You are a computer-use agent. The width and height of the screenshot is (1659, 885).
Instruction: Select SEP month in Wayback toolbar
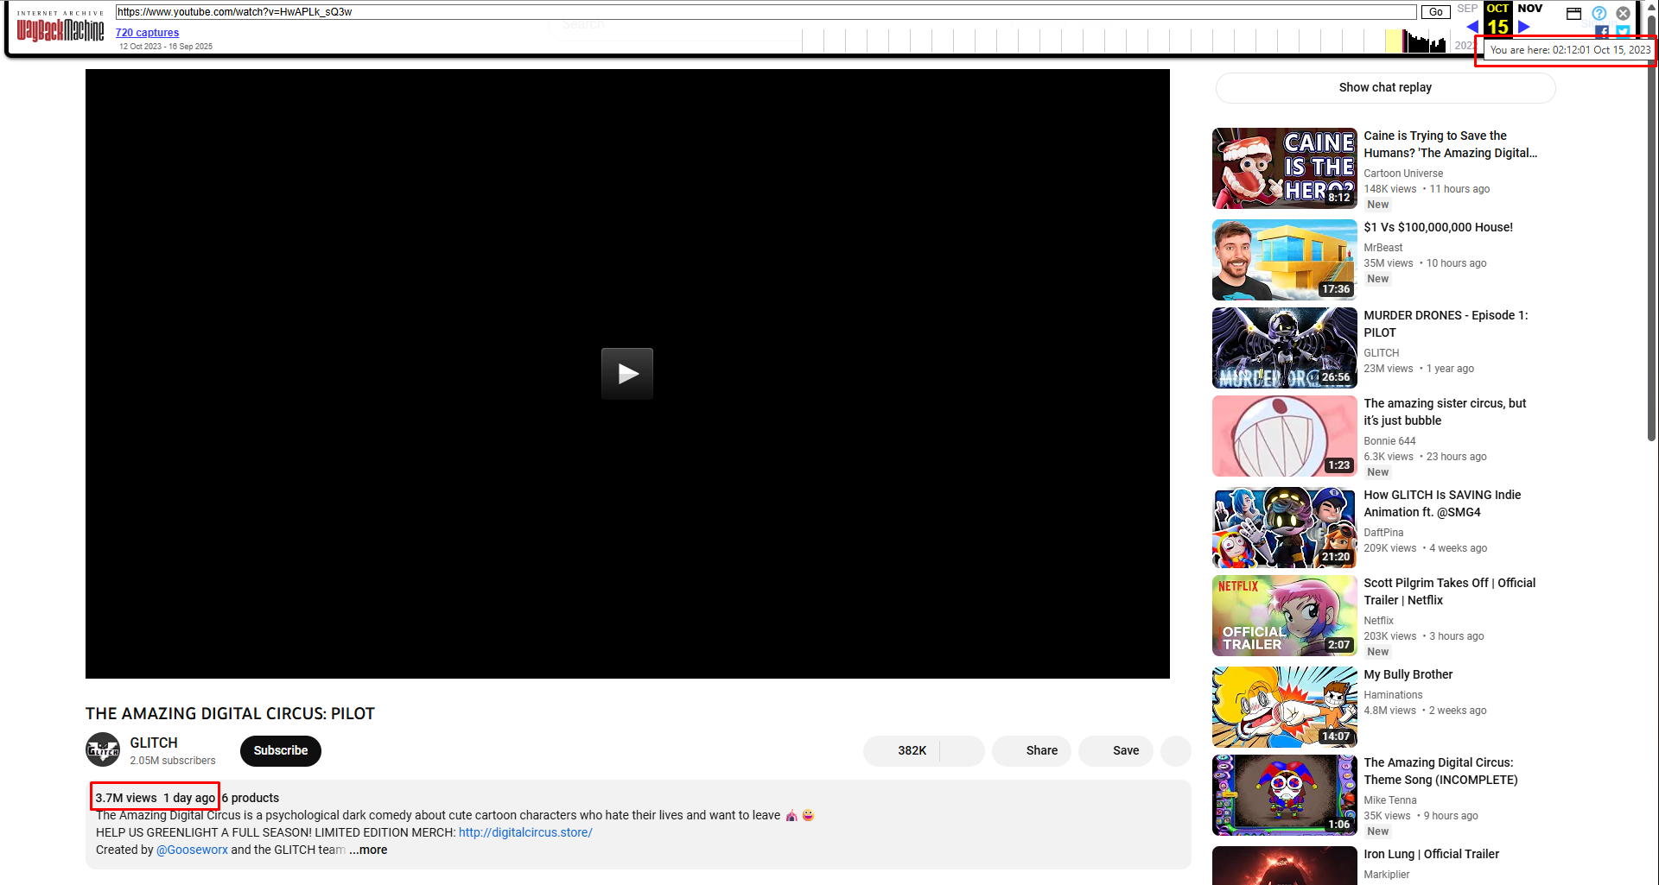coord(1468,9)
